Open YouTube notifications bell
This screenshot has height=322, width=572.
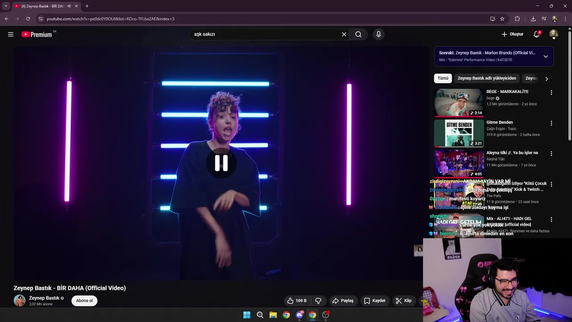537,34
